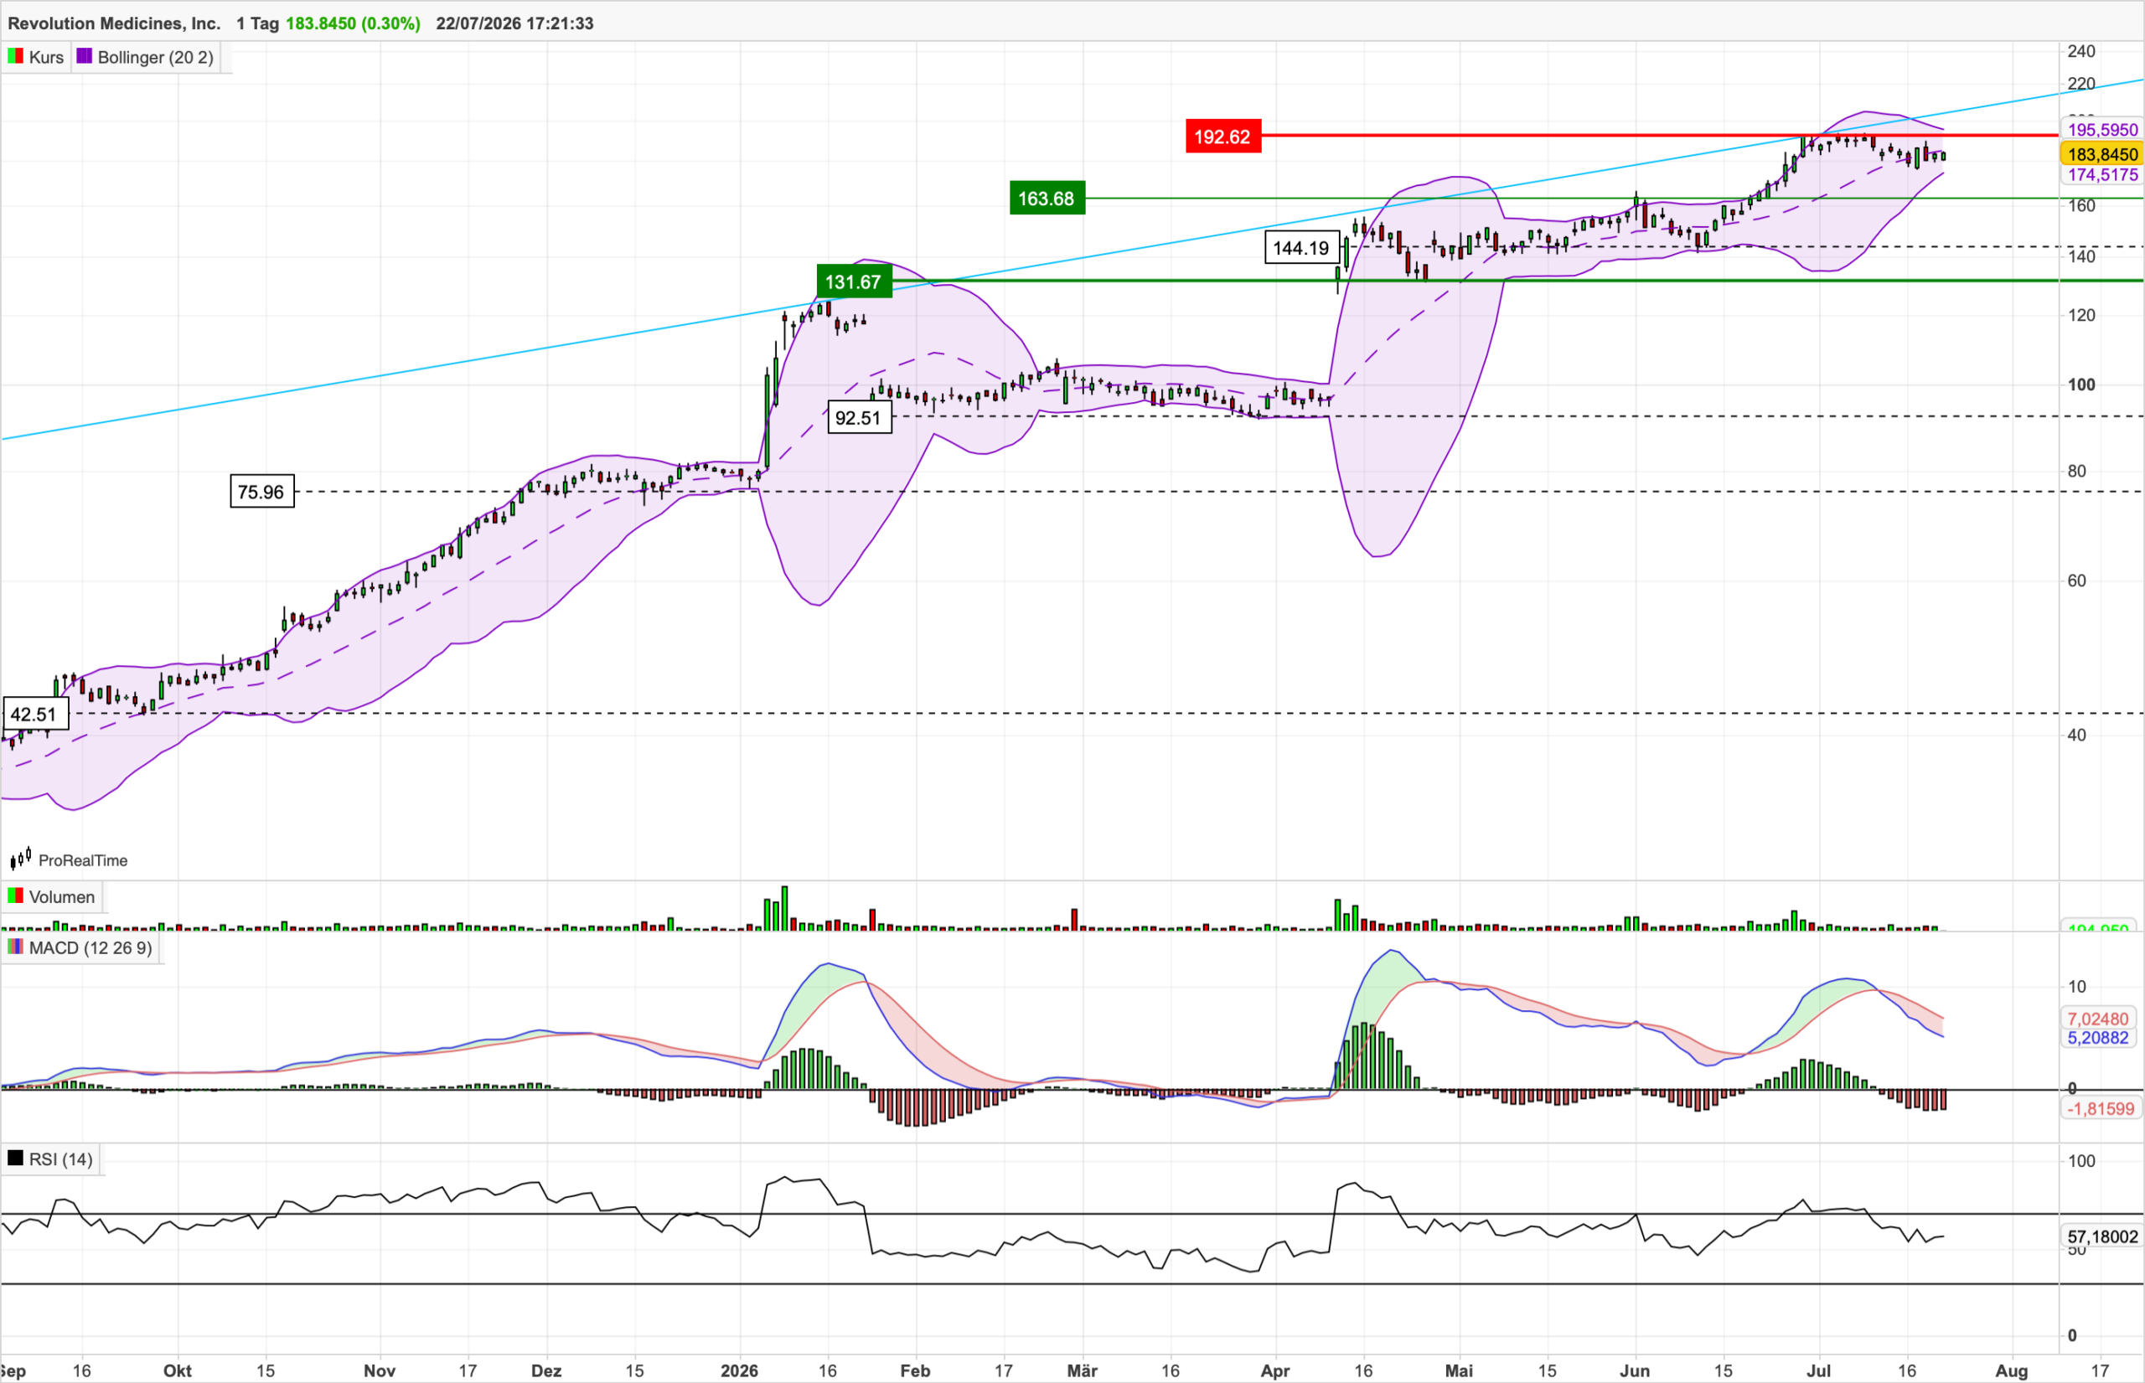Screen dimensions: 2145x1383
Task: Open the MACD (12 26 9) indicator label
Action: coord(90,948)
